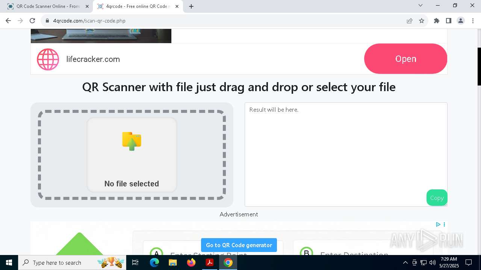Open File Explorer from taskbar

pyautogui.click(x=173, y=262)
